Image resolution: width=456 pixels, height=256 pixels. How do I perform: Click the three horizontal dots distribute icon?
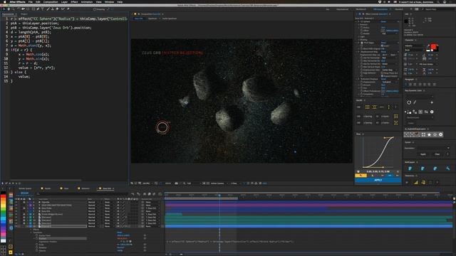[382, 107]
